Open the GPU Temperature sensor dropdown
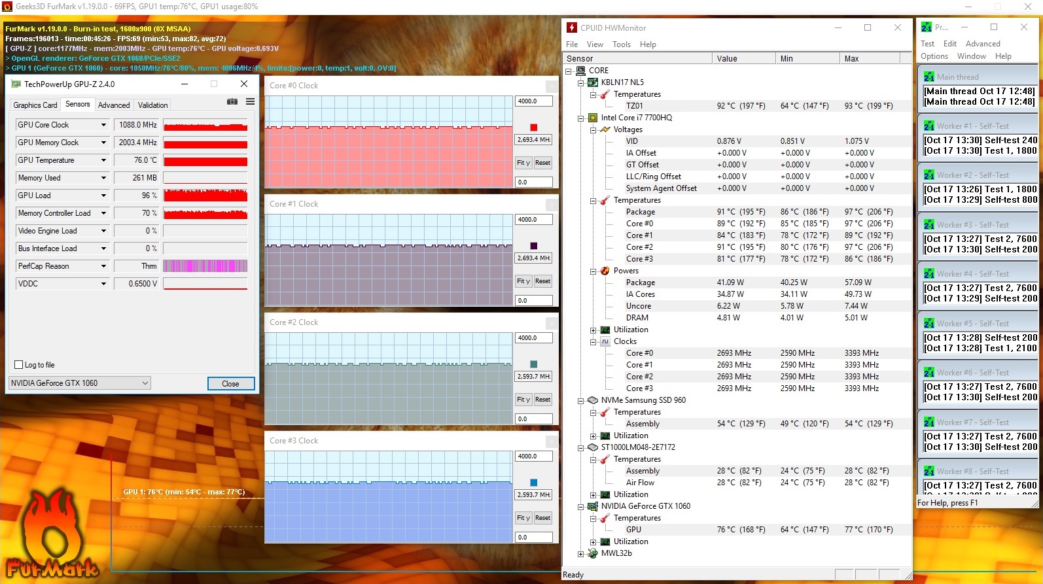Screen dimensions: 1043x584 pyautogui.click(x=103, y=160)
